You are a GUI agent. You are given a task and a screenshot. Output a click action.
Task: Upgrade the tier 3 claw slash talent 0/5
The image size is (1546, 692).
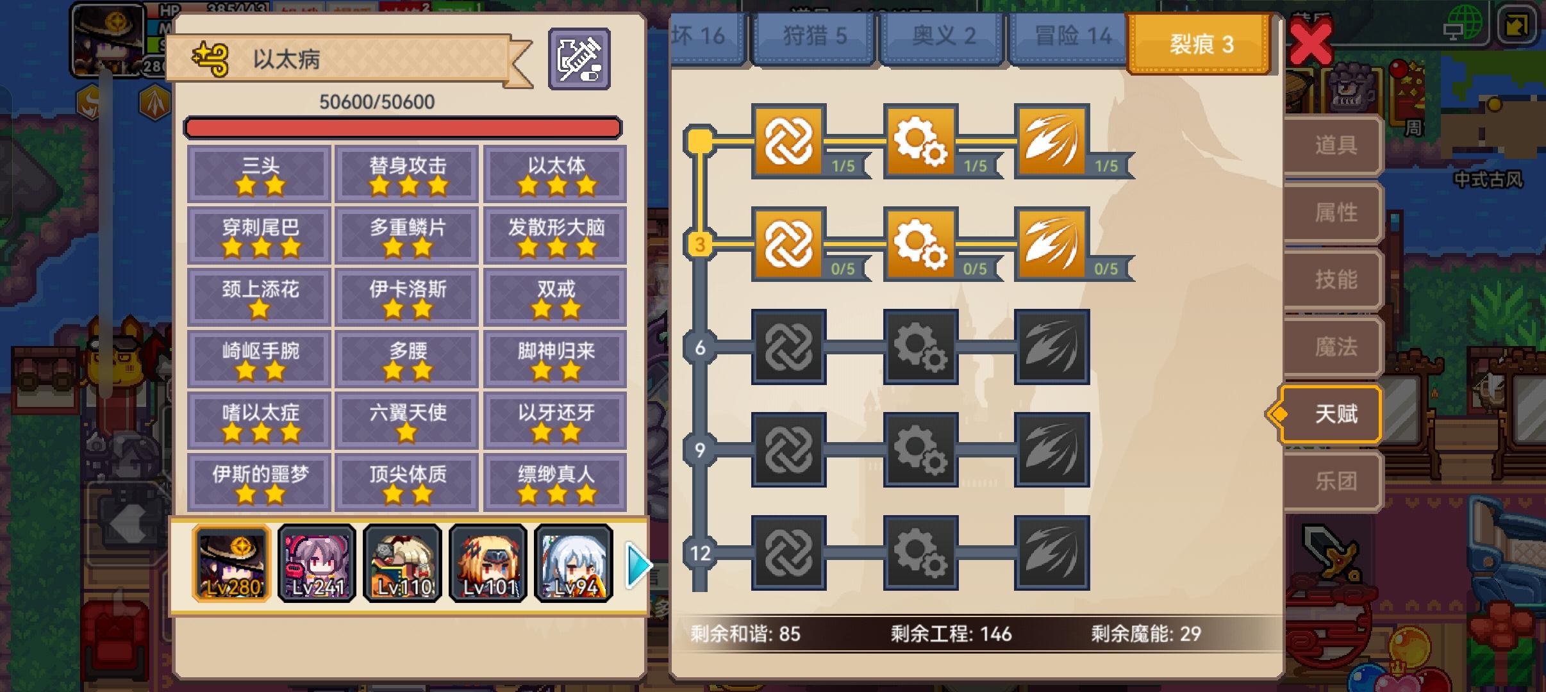click(x=1052, y=244)
